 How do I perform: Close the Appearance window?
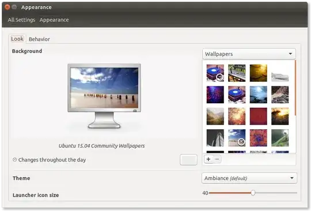coord(7,7)
